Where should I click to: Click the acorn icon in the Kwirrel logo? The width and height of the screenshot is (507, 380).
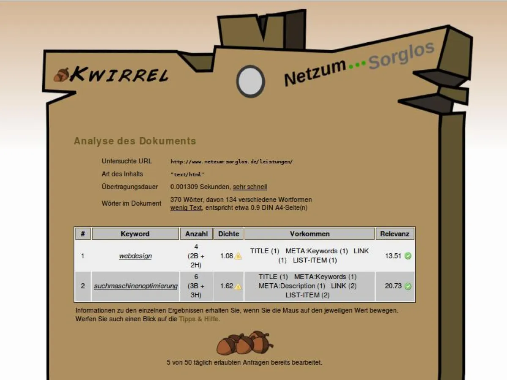63,75
